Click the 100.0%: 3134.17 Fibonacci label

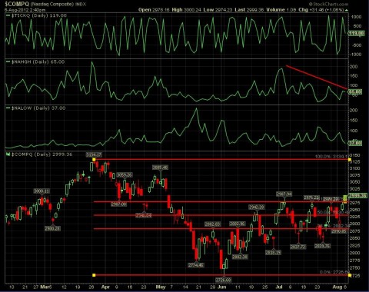331,156
